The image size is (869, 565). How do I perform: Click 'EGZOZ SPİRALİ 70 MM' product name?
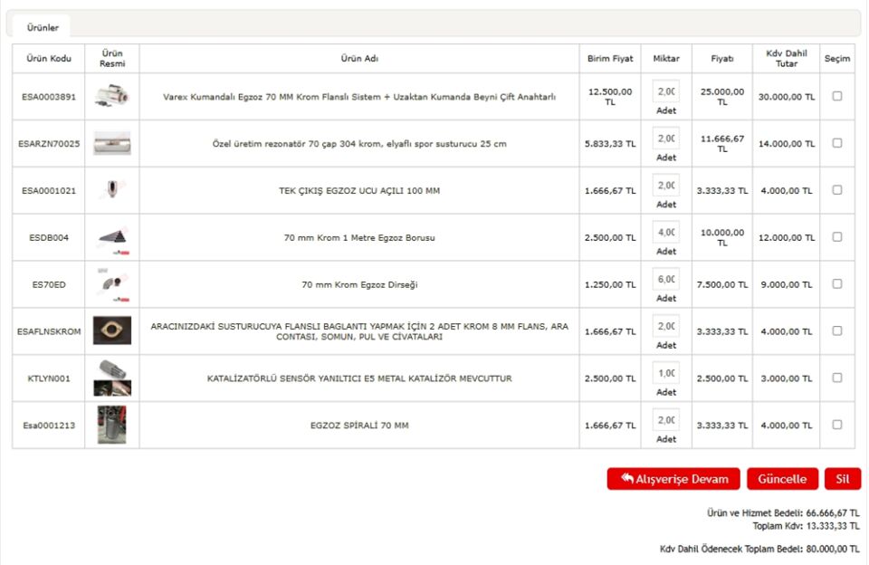click(x=359, y=426)
